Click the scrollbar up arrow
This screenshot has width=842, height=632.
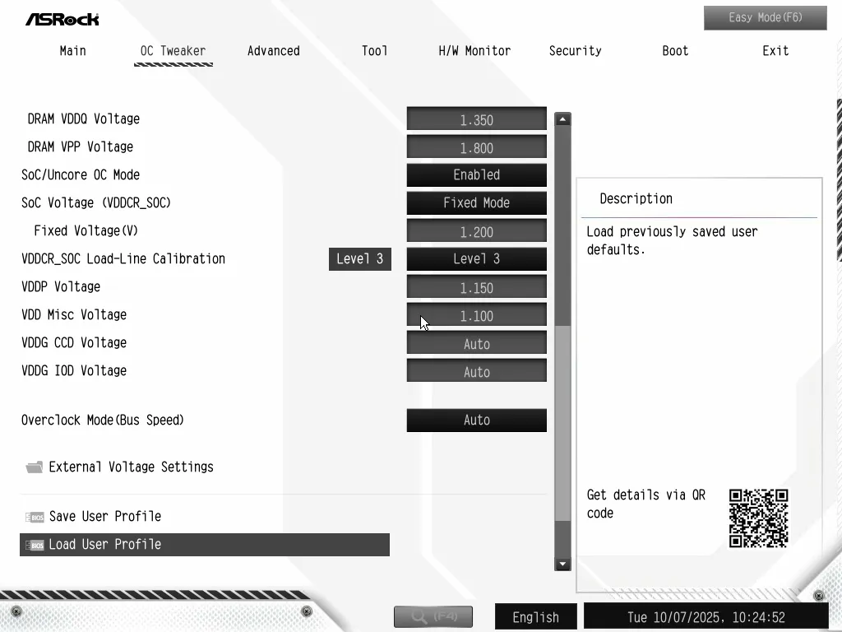tap(562, 119)
